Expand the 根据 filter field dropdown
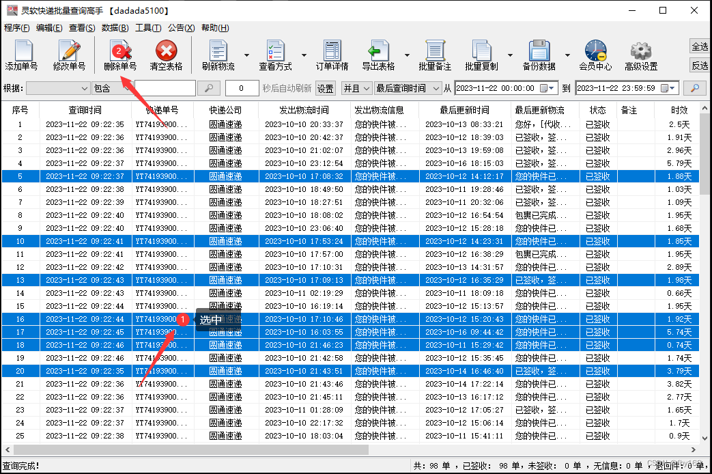The height and width of the screenshot is (474, 712). (85, 88)
